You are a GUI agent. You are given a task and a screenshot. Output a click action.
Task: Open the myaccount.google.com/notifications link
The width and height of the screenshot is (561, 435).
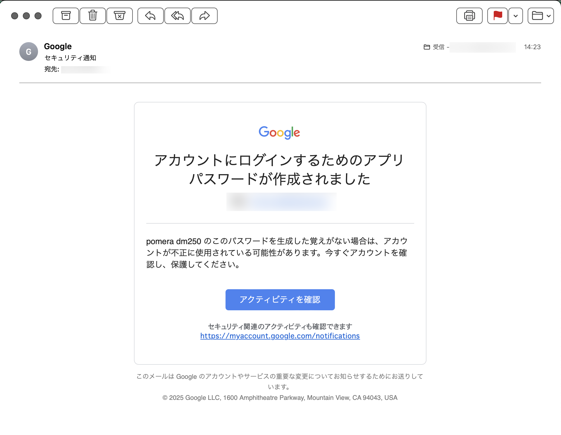click(x=280, y=336)
